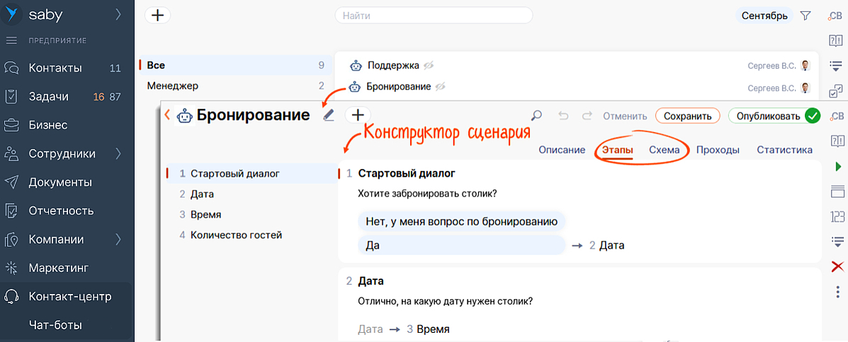Expand the Сотрудники menu section

coord(118,153)
